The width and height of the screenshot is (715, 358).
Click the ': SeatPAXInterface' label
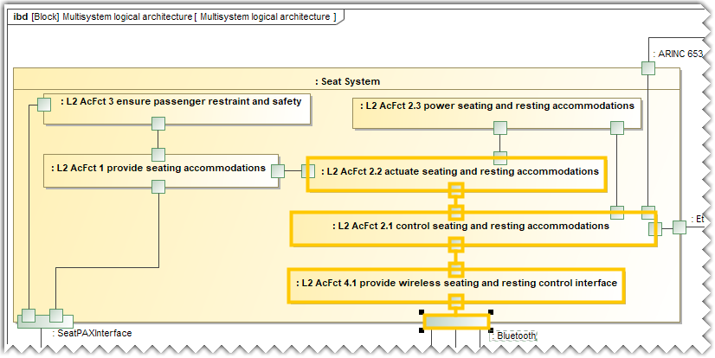[93, 334]
